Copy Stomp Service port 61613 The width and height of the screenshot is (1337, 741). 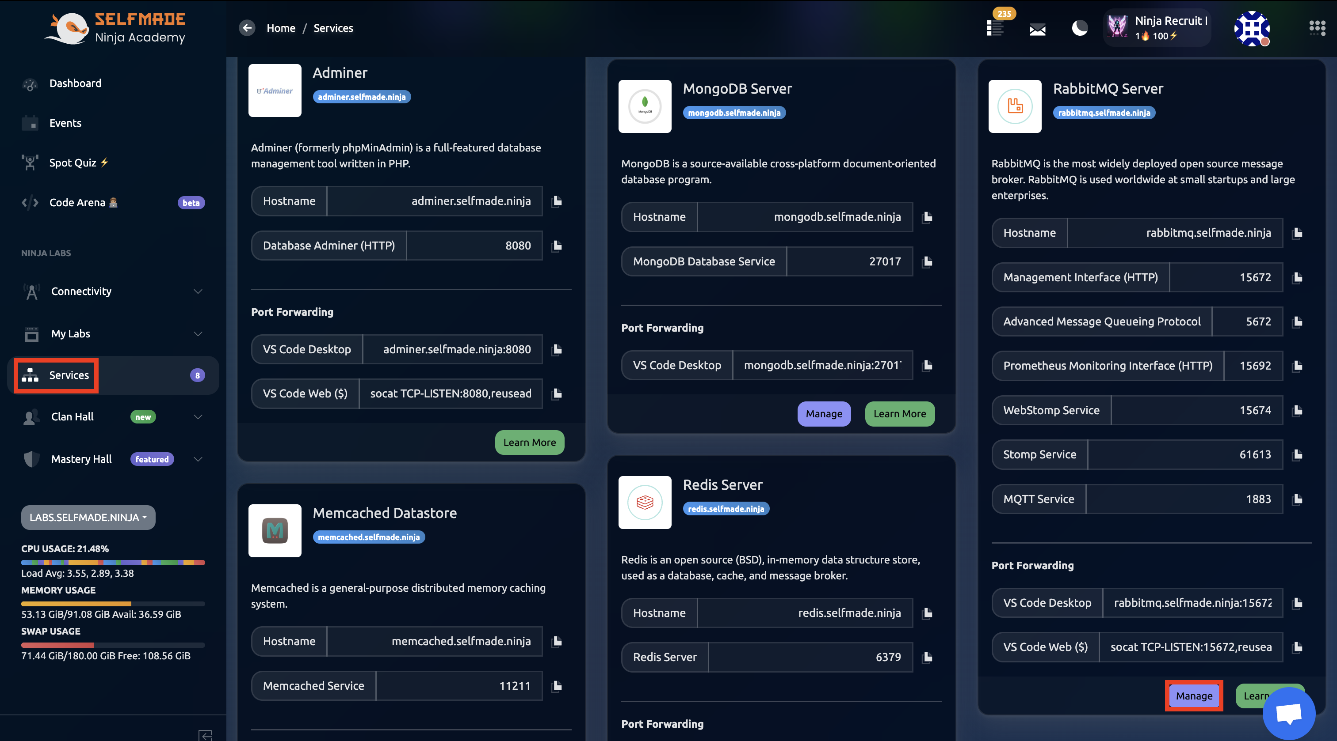pyautogui.click(x=1297, y=455)
